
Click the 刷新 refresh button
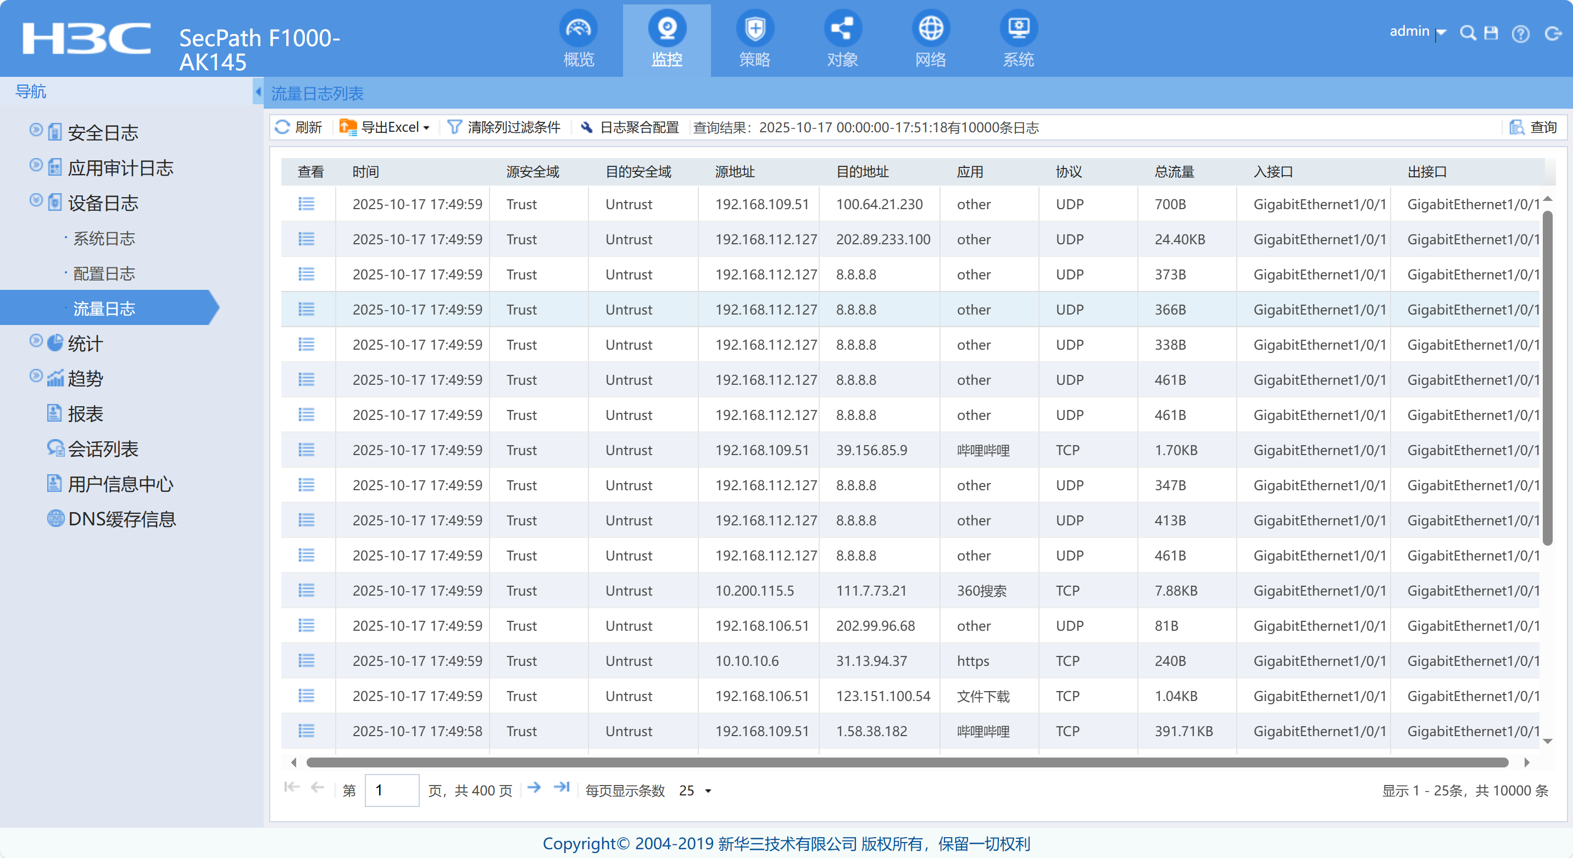(x=298, y=127)
